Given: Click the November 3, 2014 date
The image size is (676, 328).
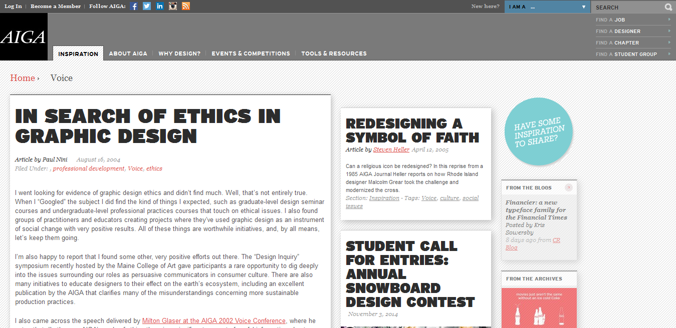Looking at the screenshot, I should [x=373, y=314].
